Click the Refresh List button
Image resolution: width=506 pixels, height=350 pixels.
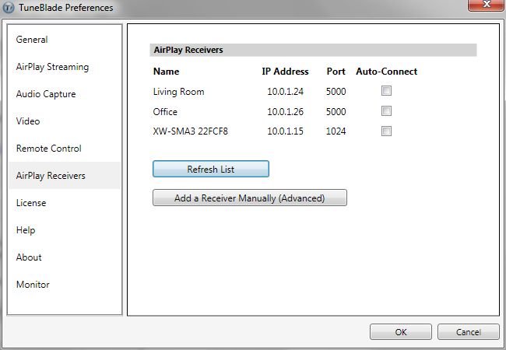coord(211,169)
